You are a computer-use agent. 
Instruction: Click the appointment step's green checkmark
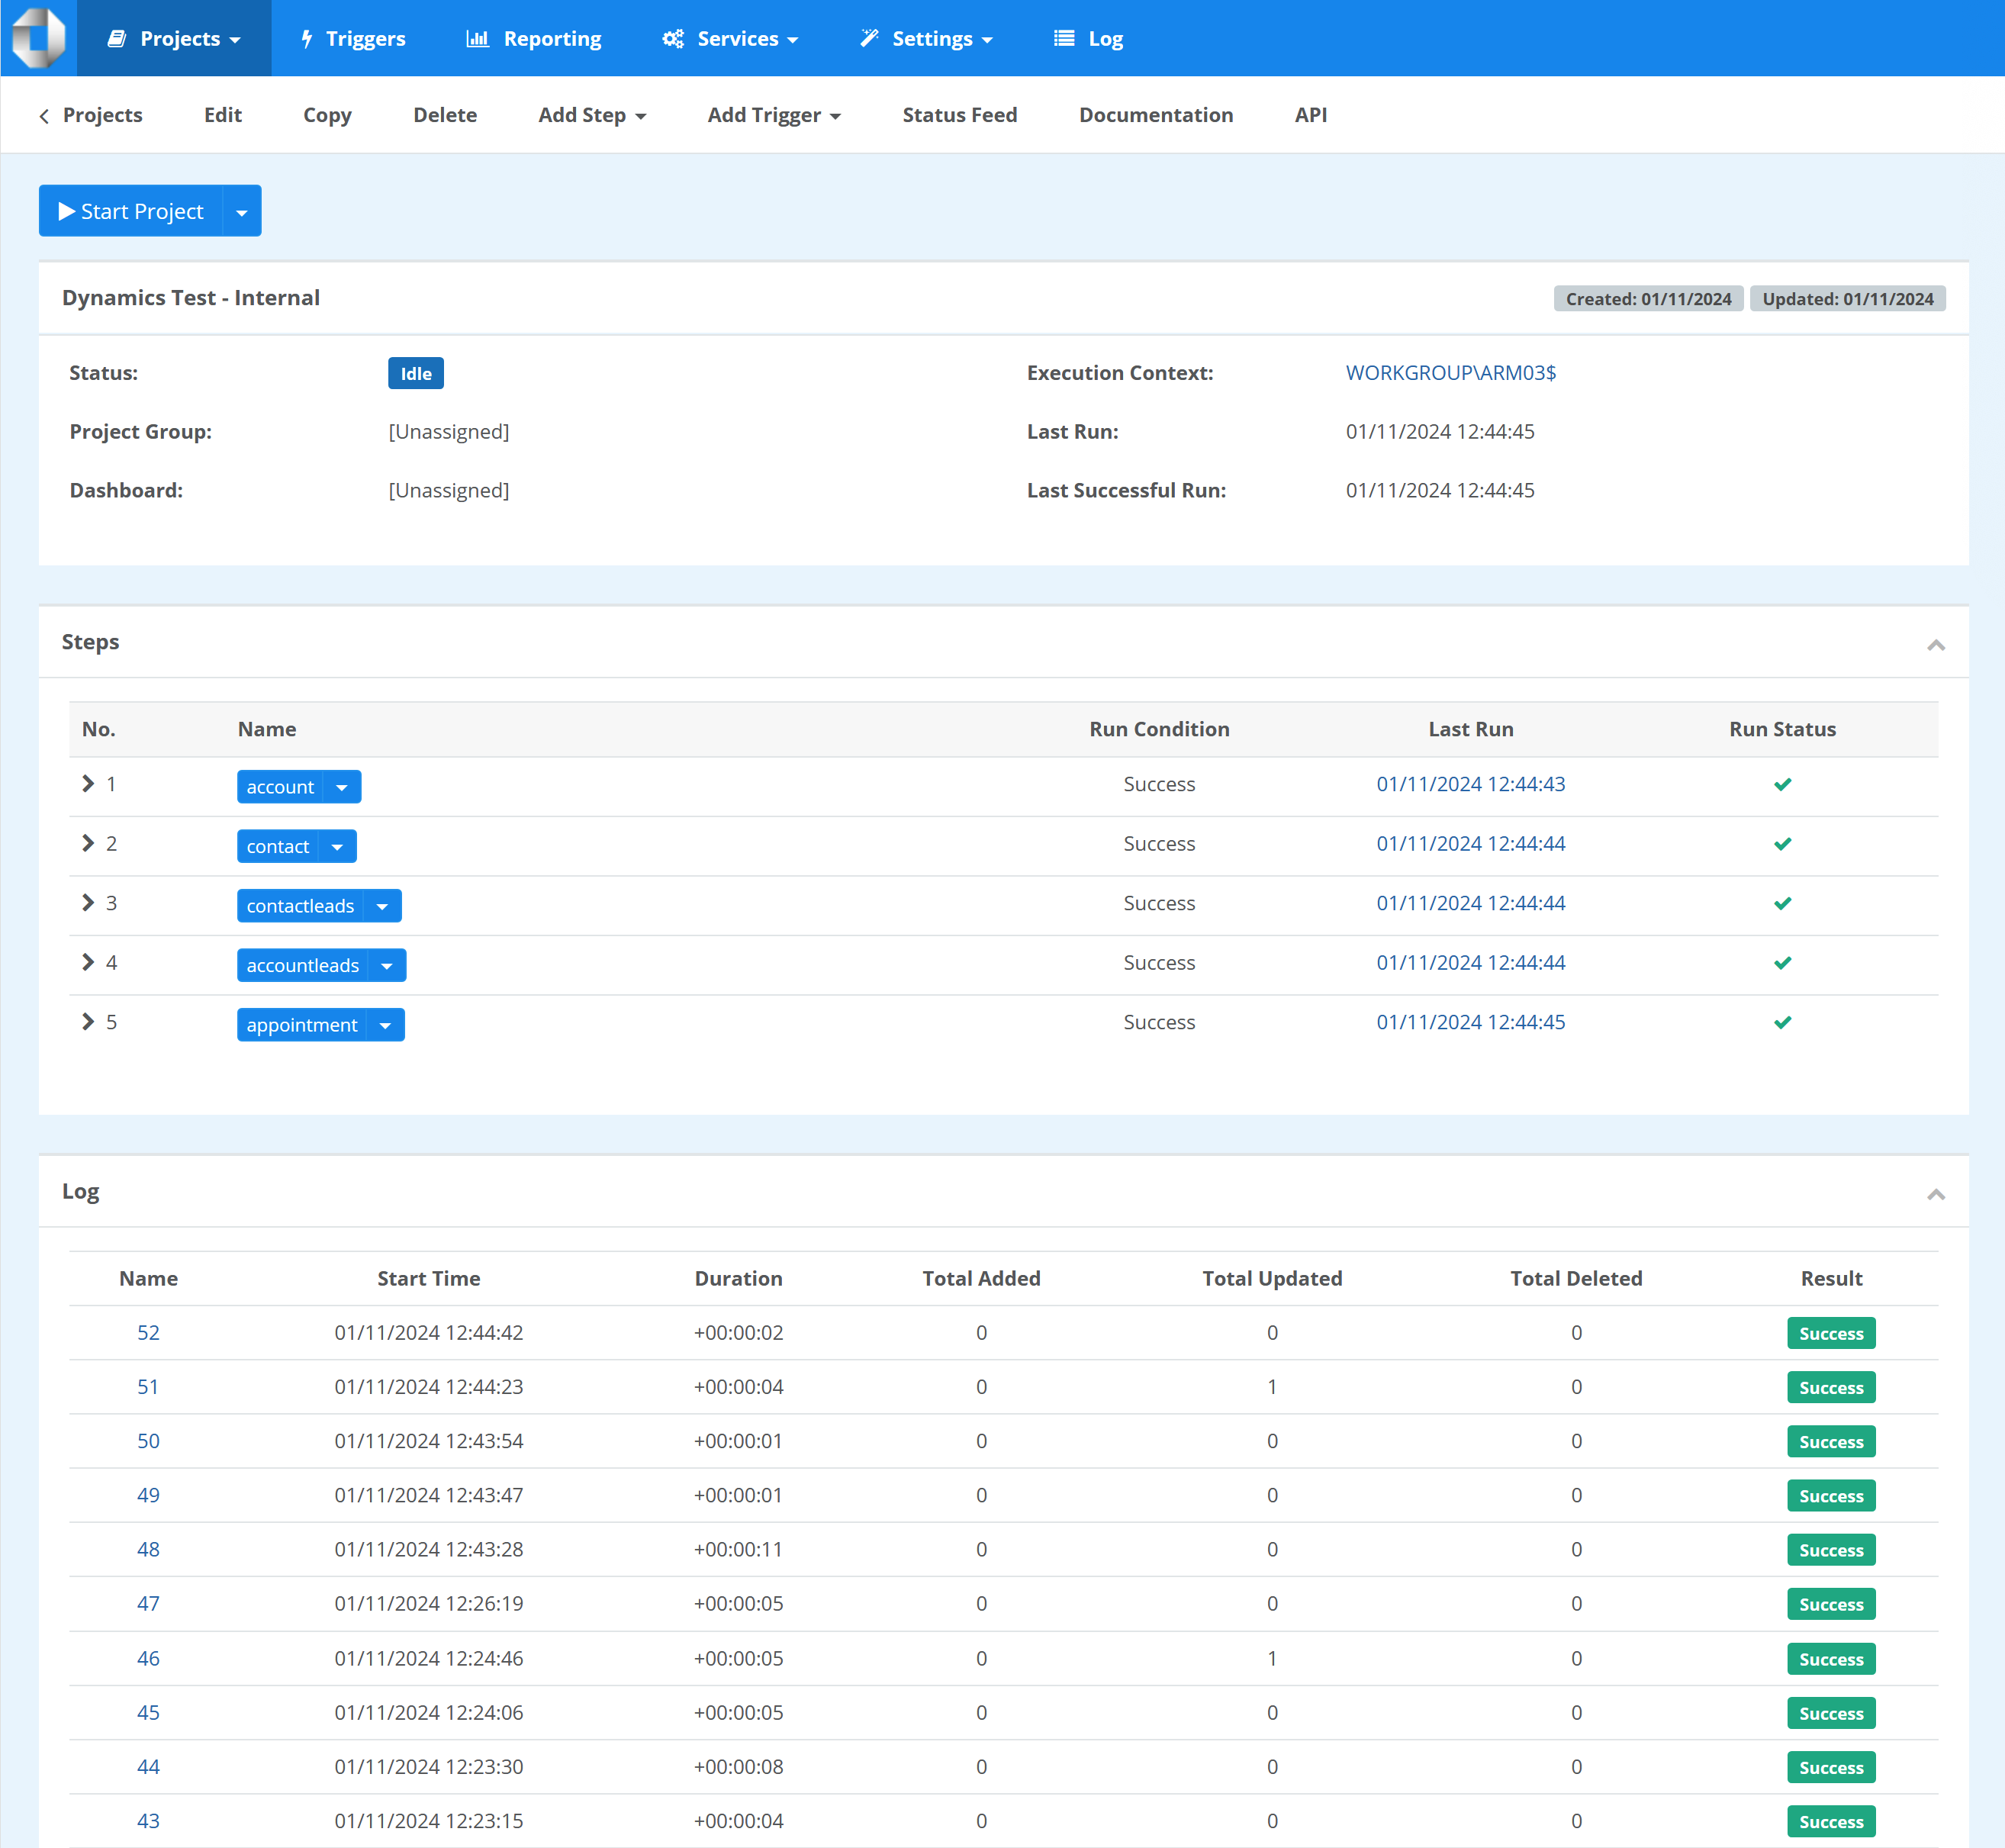click(x=1782, y=1023)
